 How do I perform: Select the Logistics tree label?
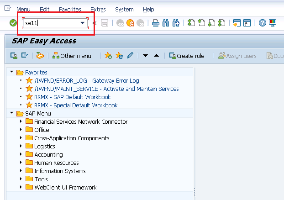(45, 147)
